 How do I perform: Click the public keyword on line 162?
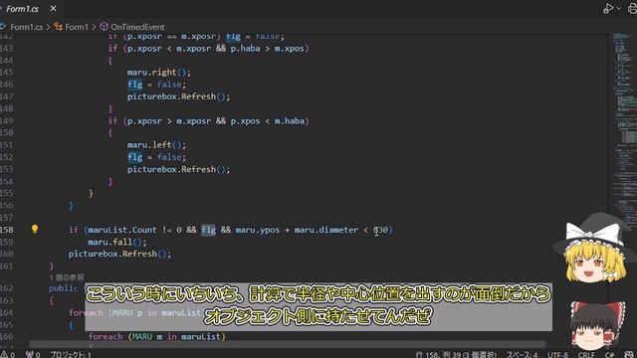[64, 288]
